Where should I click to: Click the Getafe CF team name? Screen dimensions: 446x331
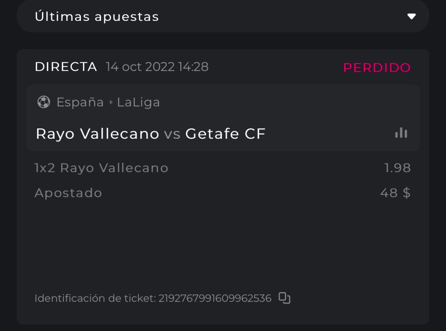[x=225, y=134]
